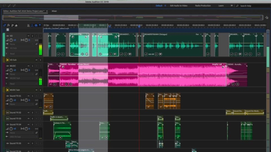Mute the Sound FX 01 track
The image size is (271, 152).
28,96
